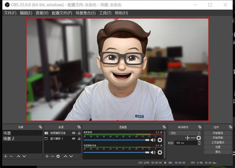Lock the 视频捕获设备 source
The width and height of the screenshot is (235, 168).
[x=79, y=133]
